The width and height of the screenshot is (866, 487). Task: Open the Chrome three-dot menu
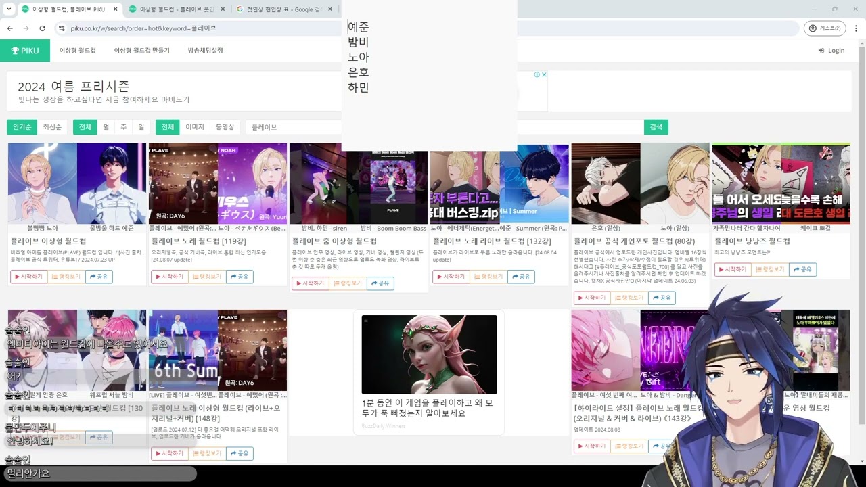click(x=856, y=28)
